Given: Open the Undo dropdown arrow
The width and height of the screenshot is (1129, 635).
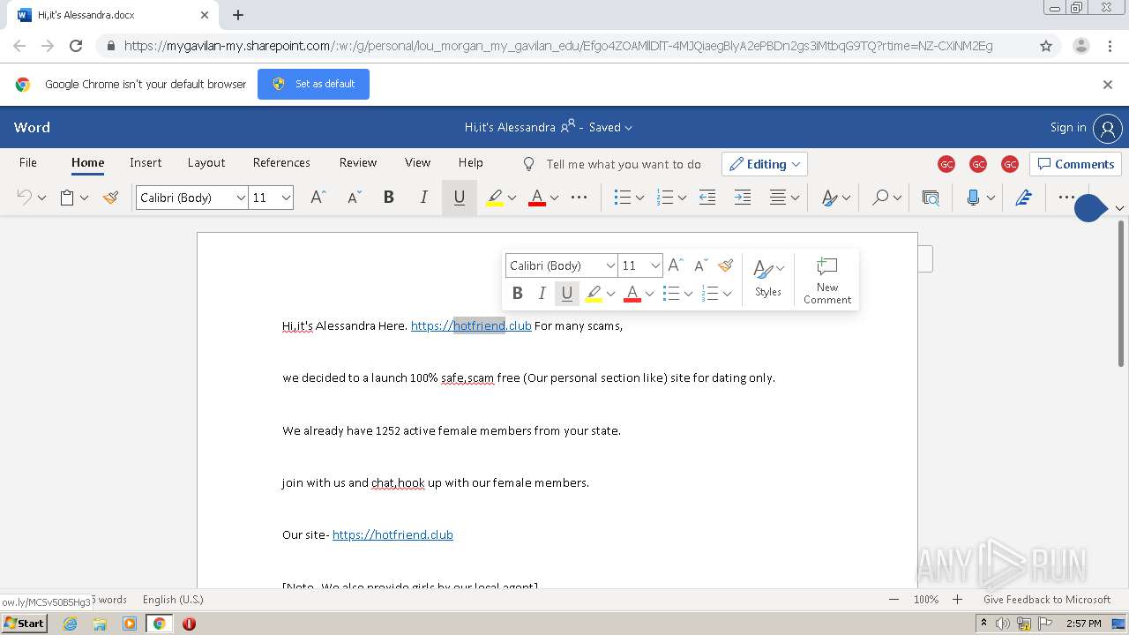Looking at the screenshot, I should click(41, 198).
